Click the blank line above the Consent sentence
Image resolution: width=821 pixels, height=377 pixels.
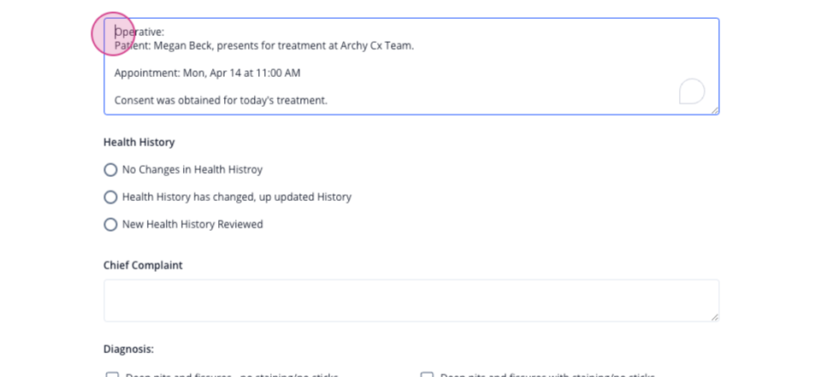(x=411, y=87)
